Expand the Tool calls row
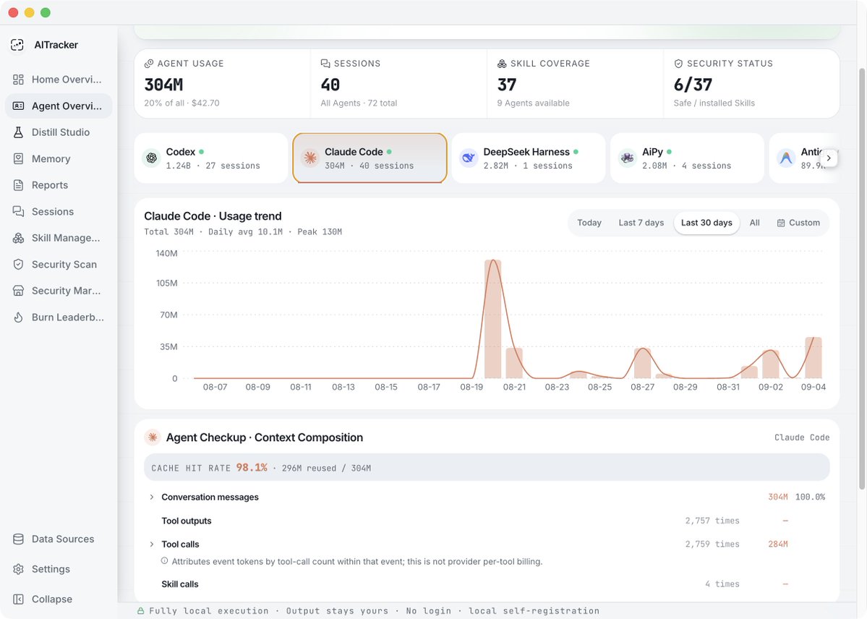The height and width of the screenshot is (619, 867). [152, 545]
